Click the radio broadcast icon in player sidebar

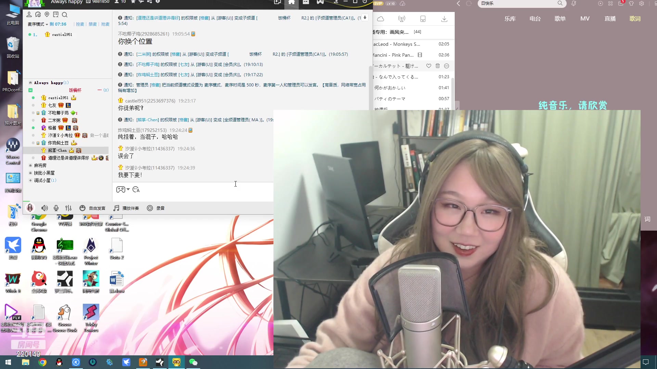click(x=402, y=19)
